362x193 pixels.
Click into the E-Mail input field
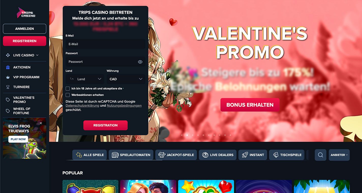click(105, 44)
